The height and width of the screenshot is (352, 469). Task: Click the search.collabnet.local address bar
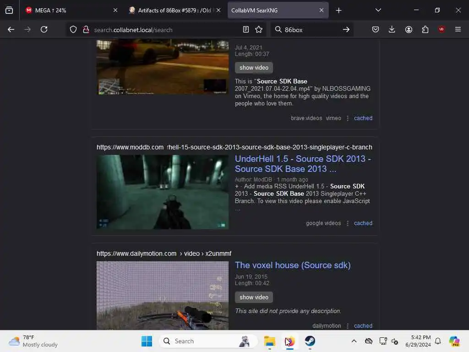pyautogui.click(x=166, y=30)
